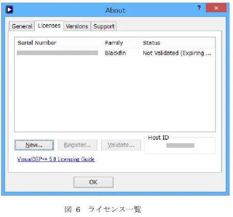This screenshot has width=233, height=217.
Task: Click the Validate... button
Action: (x=121, y=145)
